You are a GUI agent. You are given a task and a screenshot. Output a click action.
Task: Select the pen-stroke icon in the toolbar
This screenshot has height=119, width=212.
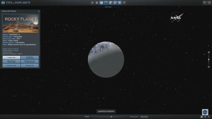pos(106,3)
